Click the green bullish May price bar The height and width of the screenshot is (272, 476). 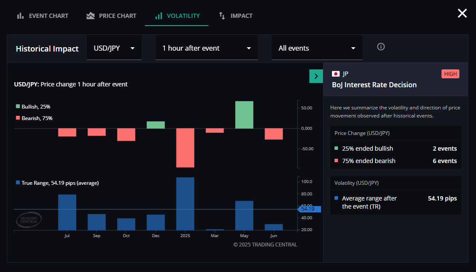244,115
